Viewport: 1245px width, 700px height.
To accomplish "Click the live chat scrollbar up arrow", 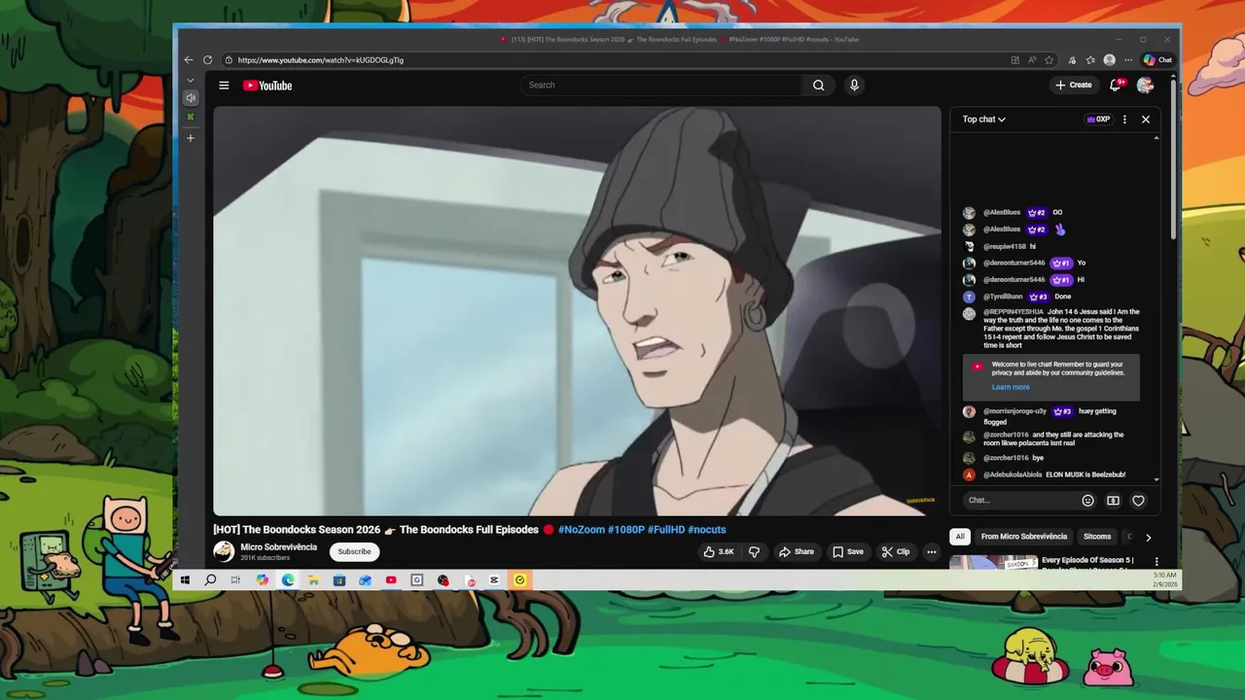I will pyautogui.click(x=1156, y=138).
